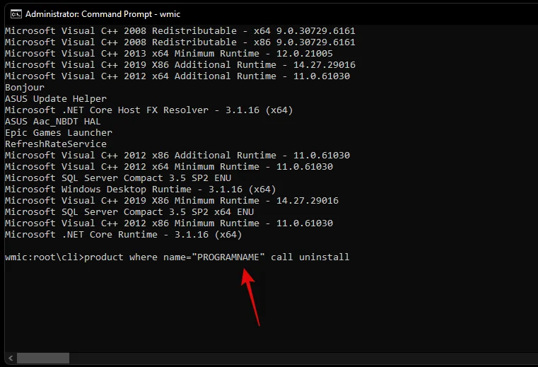Image resolution: width=538 pixels, height=367 pixels.
Task: Click the 'wmic:root\cli>' prompt text
Action: 45,257
